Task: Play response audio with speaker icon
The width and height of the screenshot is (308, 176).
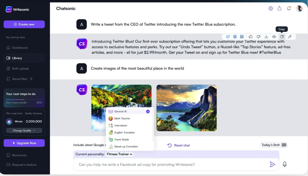Action: click(274, 37)
